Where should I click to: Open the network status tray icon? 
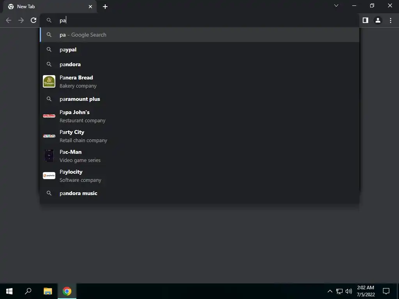(339, 291)
